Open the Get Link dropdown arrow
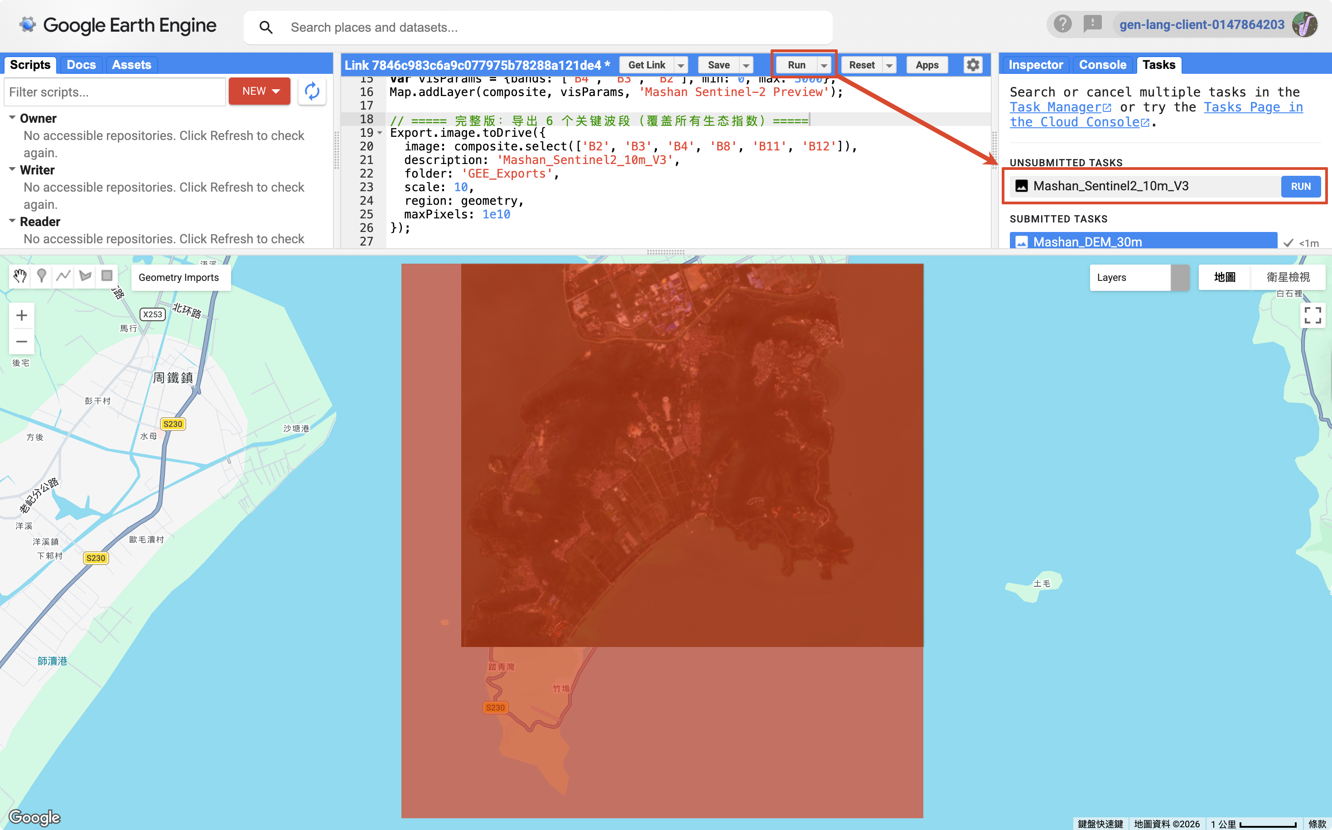Image resolution: width=1332 pixels, height=830 pixels. [680, 65]
